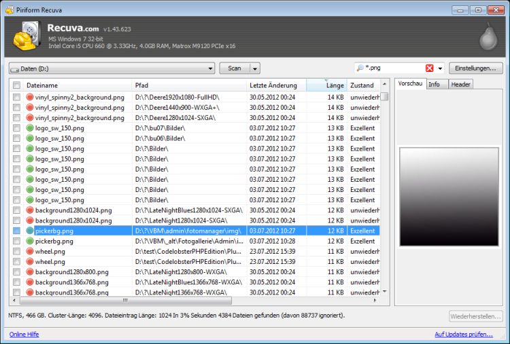Click the magnifier icon in filter box
This screenshot has height=344, width=510.
pyautogui.click(x=360, y=68)
